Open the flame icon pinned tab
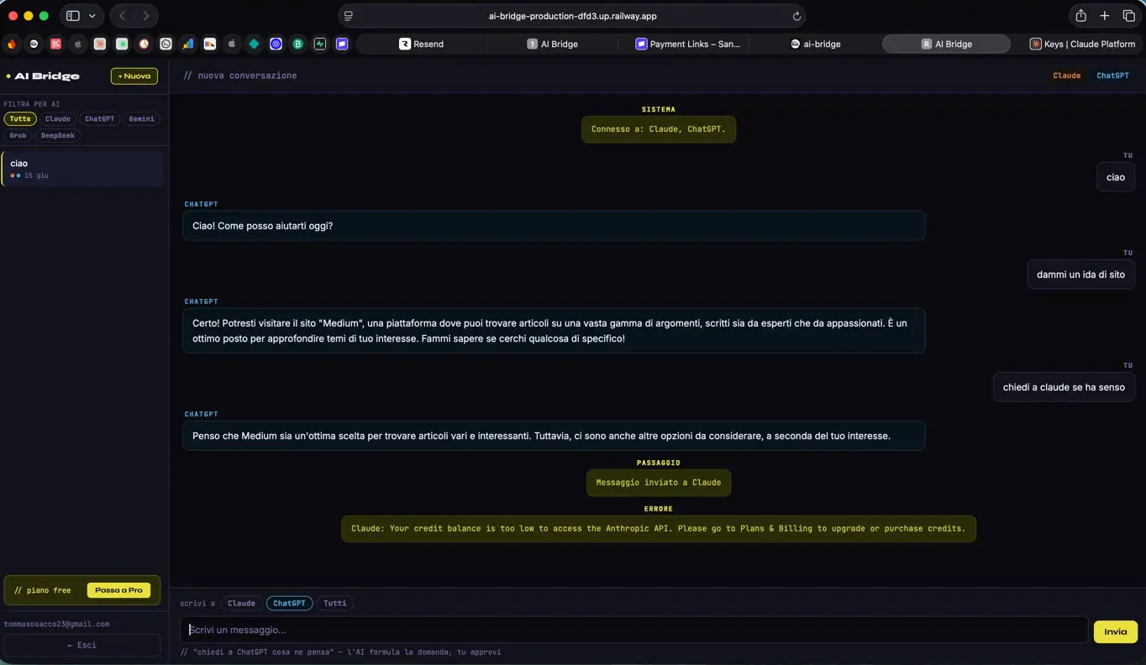 coord(12,44)
